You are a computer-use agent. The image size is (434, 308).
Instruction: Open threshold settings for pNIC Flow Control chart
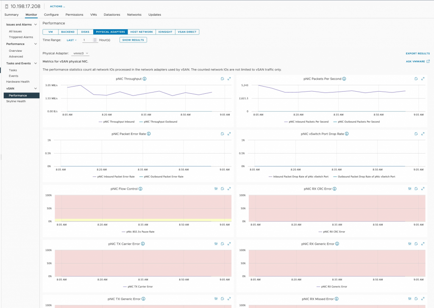[x=216, y=189]
